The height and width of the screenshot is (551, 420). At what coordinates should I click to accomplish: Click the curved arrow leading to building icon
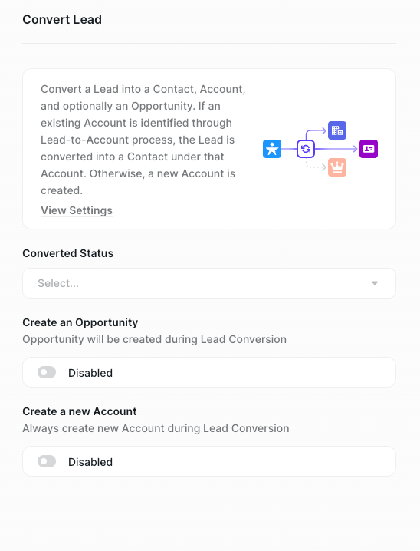(316, 134)
